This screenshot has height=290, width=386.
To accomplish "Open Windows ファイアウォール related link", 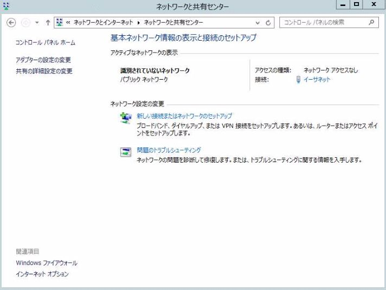I will point(47,263).
